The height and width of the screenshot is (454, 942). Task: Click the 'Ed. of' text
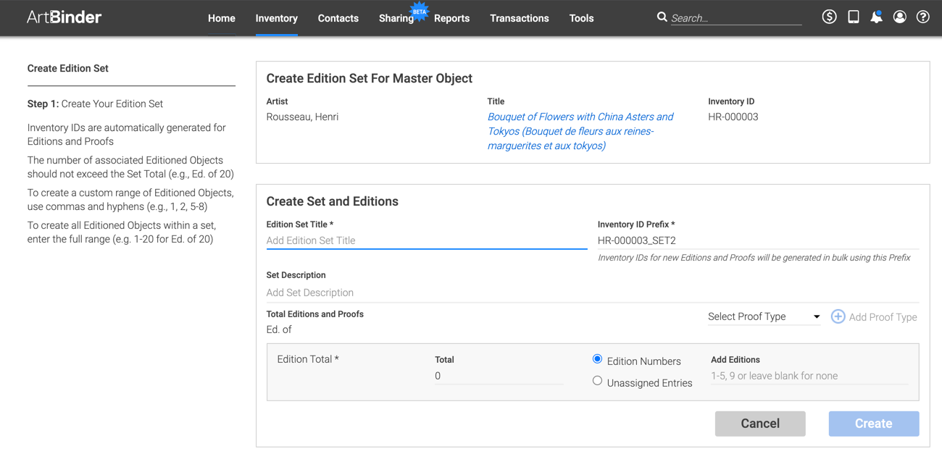point(279,329)
